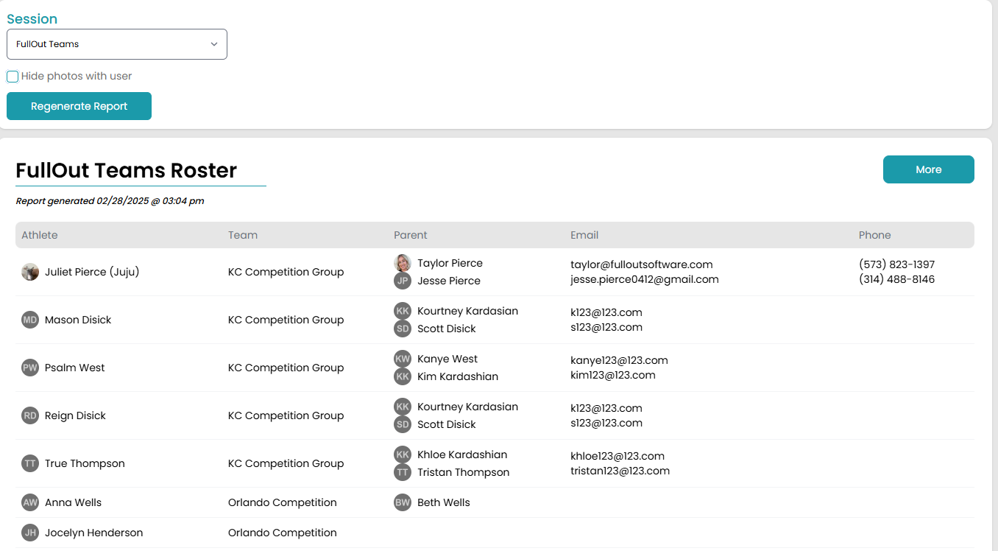Click the More button

click(928, 169)
